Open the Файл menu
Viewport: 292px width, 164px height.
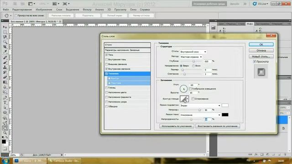click(6, 10)
